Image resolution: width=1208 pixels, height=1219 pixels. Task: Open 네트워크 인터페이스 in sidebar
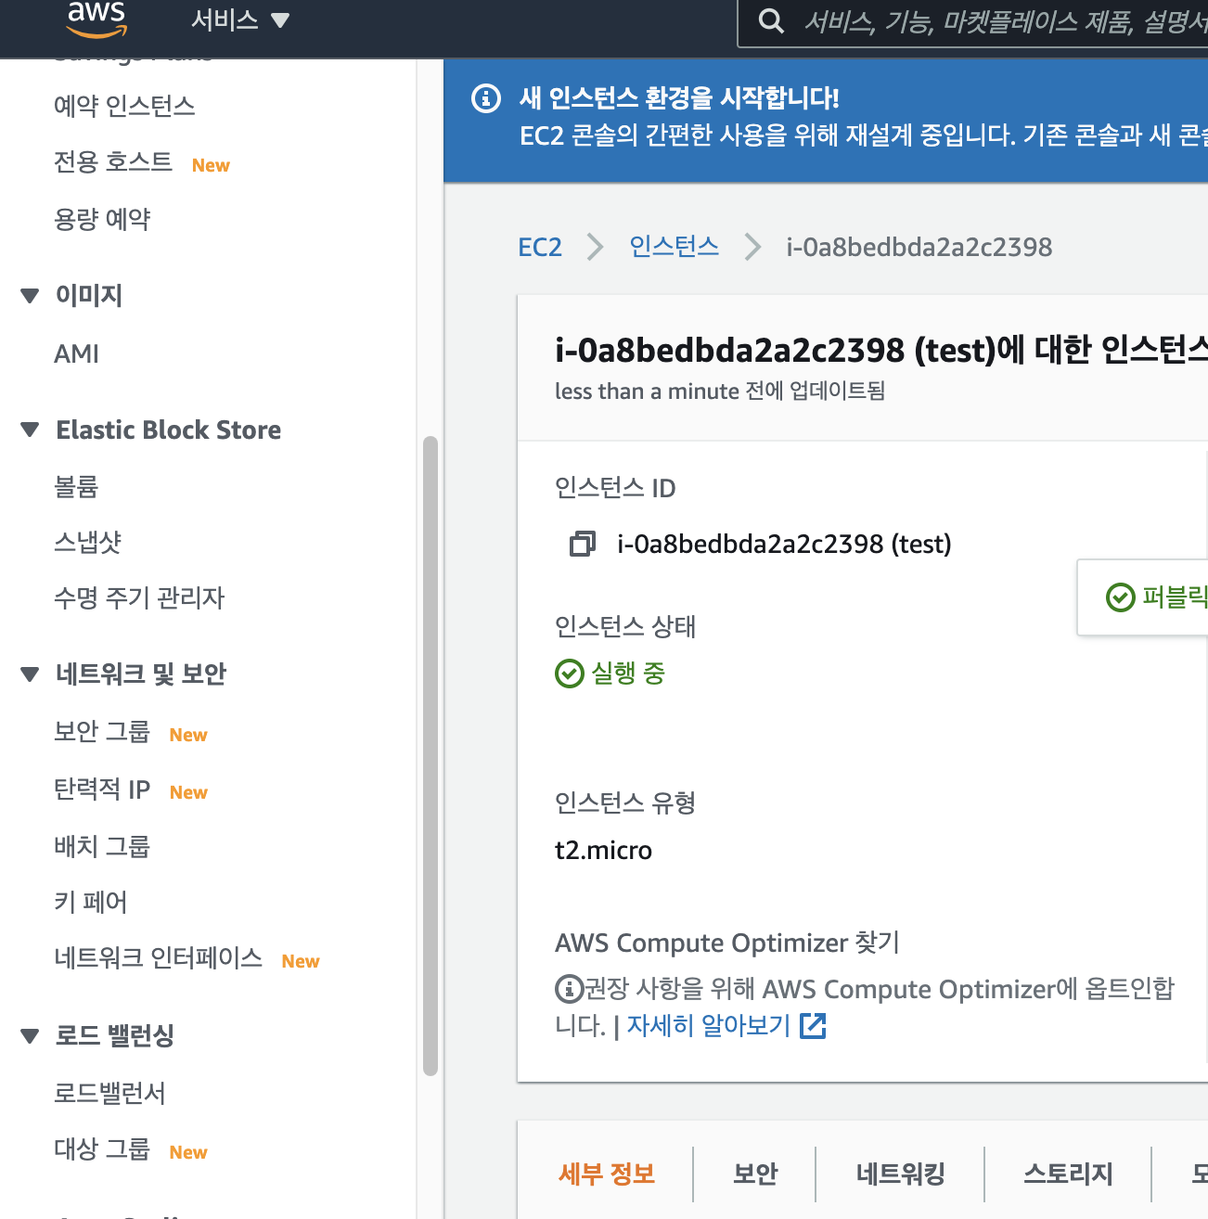pos(159,959)
